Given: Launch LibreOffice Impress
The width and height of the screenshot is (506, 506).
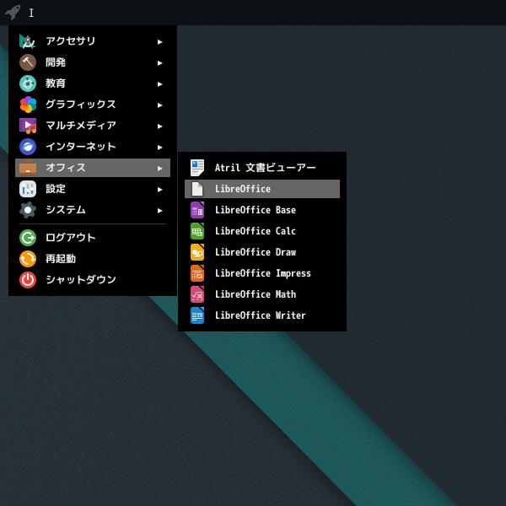Looking at the screenshot, I should tap(262, 273).
